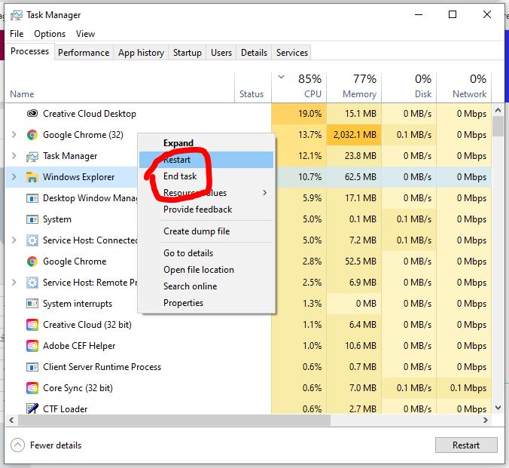Open the Options menu
The height and width of the screenshot is (468, 509).
click(50, 34)
